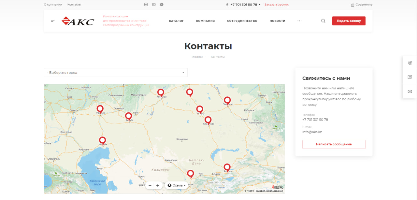This screenshot has width=417, height=200.
Task: Click the callback phone icon in side panel
Action: [410, 63]
